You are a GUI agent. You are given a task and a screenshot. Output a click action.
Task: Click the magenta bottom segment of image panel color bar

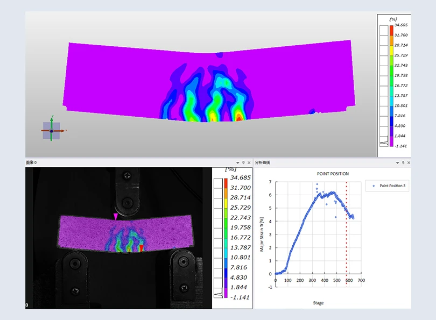coord(226,293)
